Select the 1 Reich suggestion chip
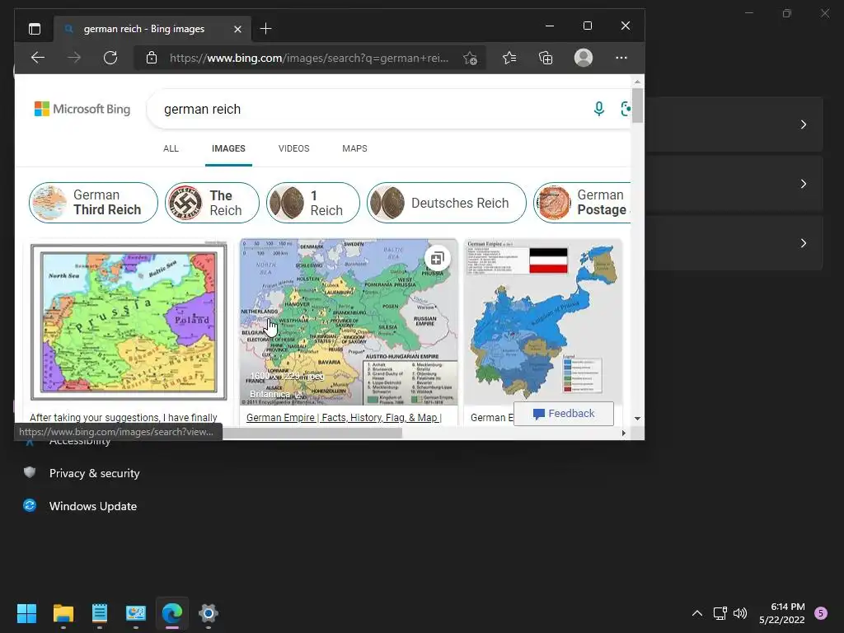This screenshot has height=633, width=844. pyautogui.click(x=312, y=203)
